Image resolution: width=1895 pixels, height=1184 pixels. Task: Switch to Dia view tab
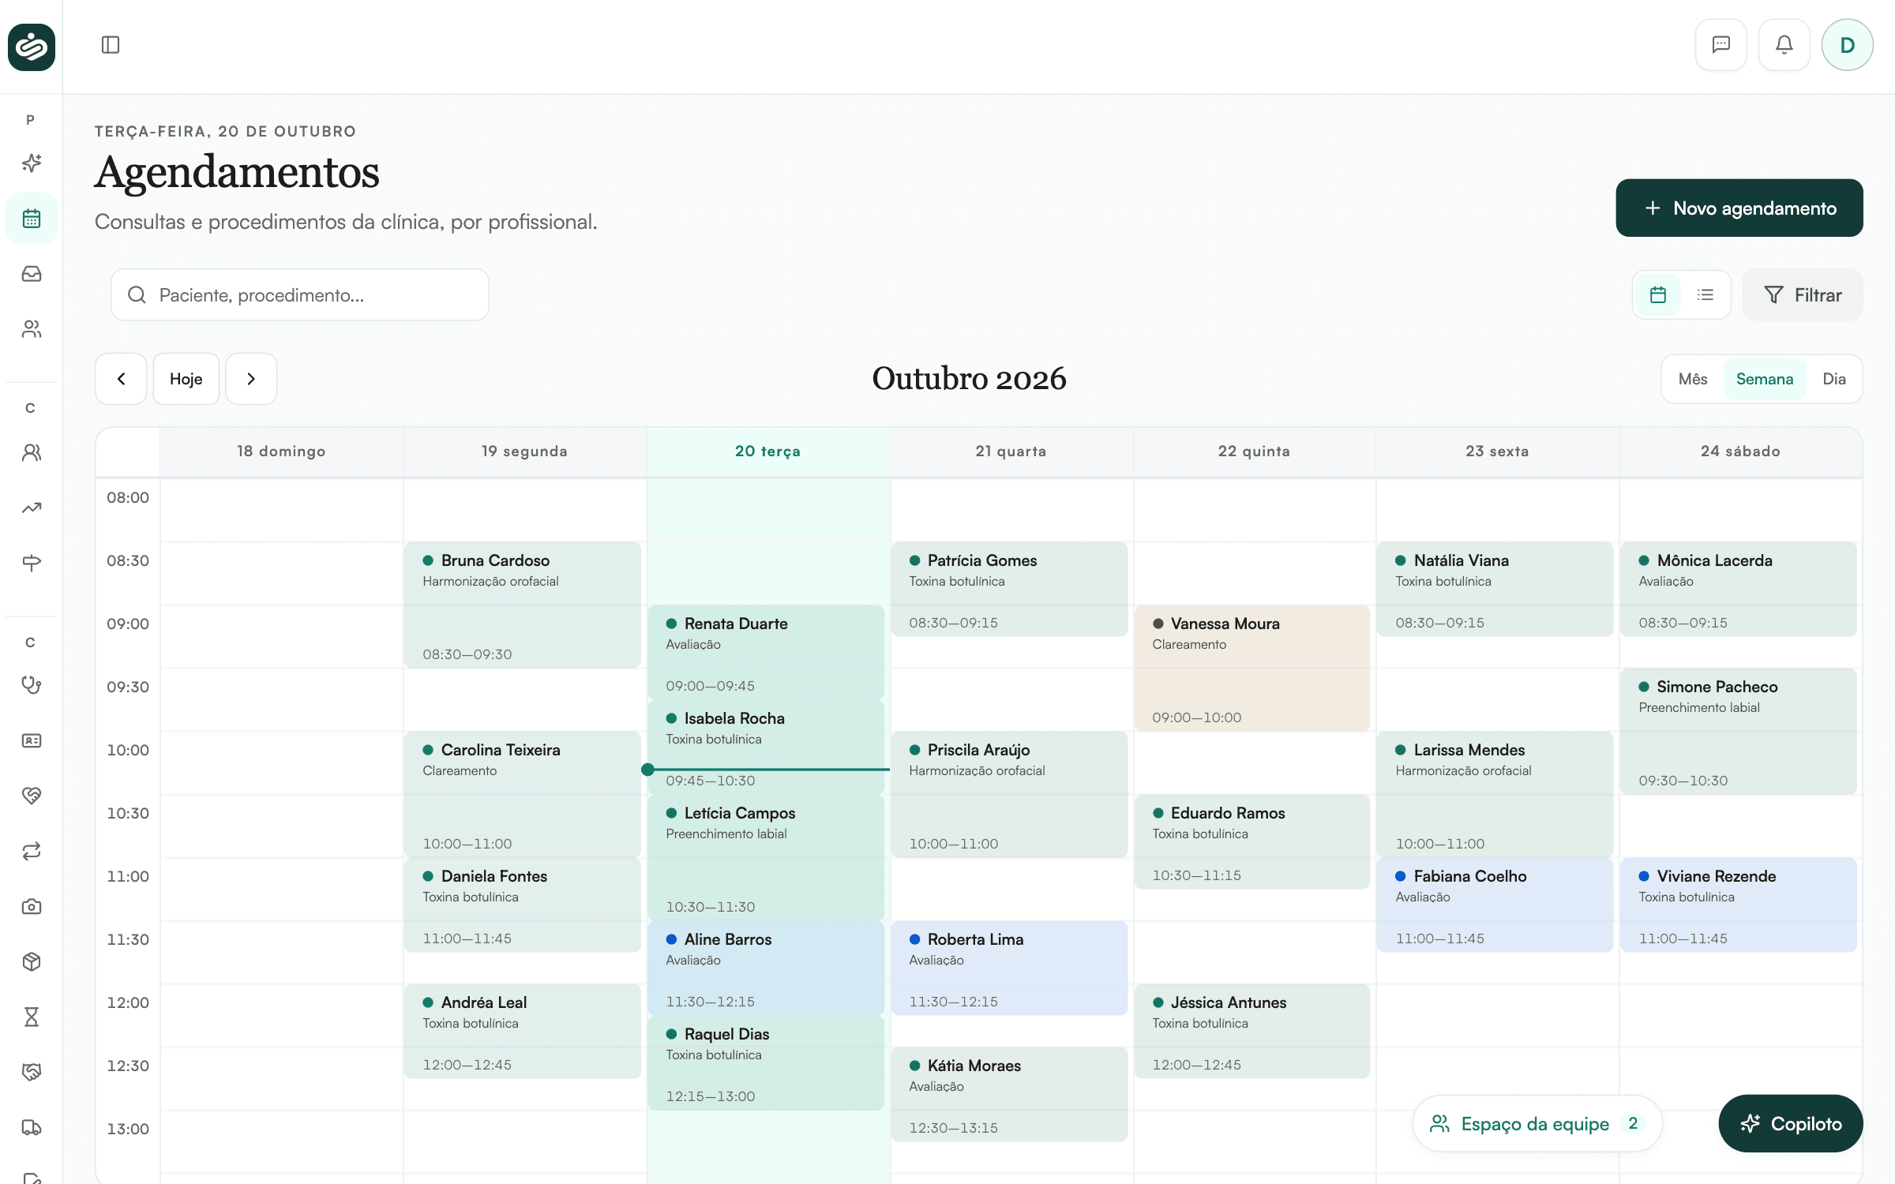pyautogui.click(x=1834, y=379)
